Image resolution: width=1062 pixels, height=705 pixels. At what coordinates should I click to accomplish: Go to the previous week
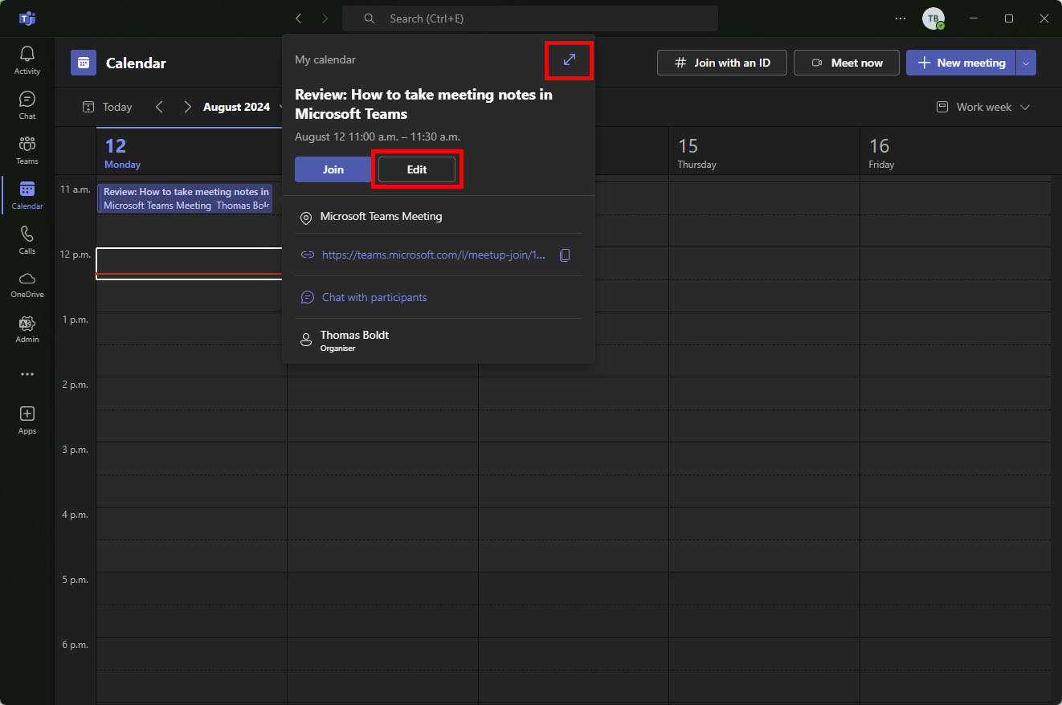[x=159, y=107]
